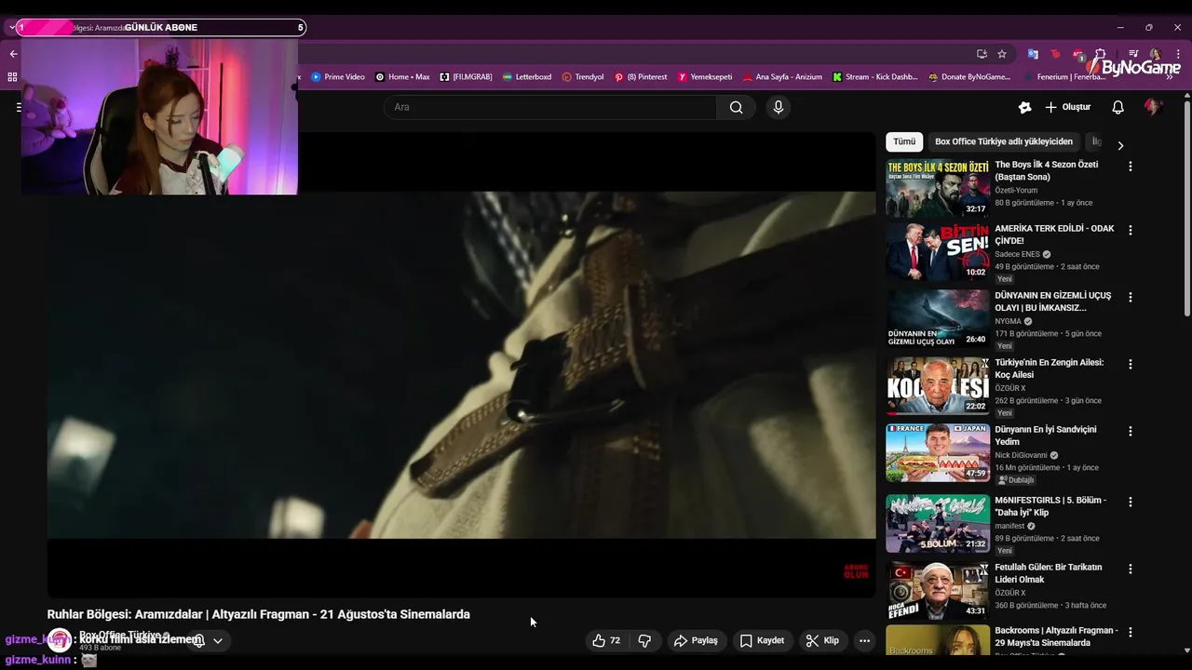Click the Ruhlar Bölgesi: Aramızdalar video title
Viewport: 1192px width, 670px height.
tap(259, 614)
